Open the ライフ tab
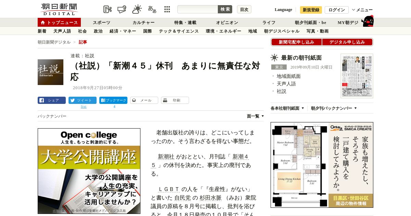Screen dimensions: 411x216 coord(269,23)
